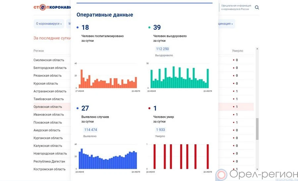298x181 pixels.
Task: Select Орловская область row
Action: point(48,107)
